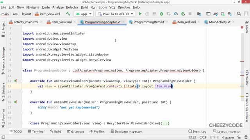Open the Device File Explorer panel
Screen dimensions: 250x140
tap(247, 108)
